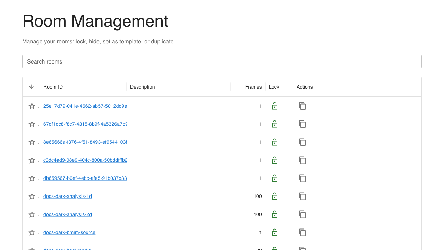Star the docs-dark-analysis-1d room
The height and width of the screenshot is (250, 444).
32,196
